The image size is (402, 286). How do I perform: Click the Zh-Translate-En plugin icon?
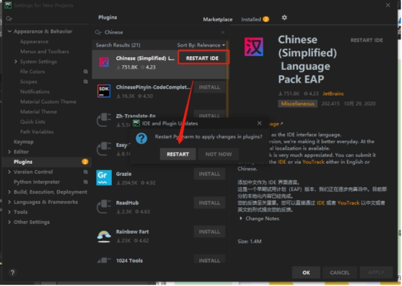coord(104,120)
